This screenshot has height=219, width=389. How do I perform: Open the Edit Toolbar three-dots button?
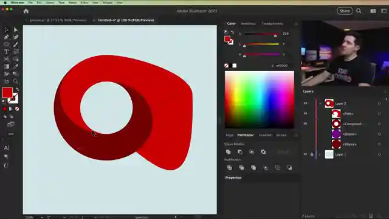coord(11,134)
